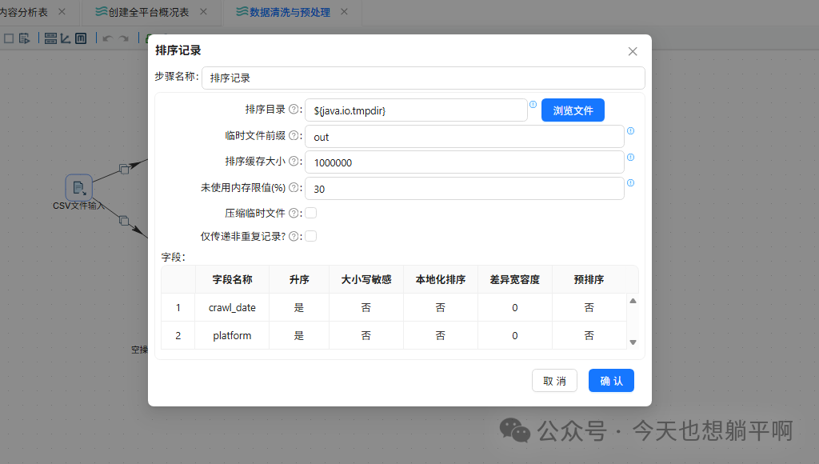This screenshot has width=819, height=464.
Task: Click 预排序 cell in crawl_date row
Action: tap(589, 308)
